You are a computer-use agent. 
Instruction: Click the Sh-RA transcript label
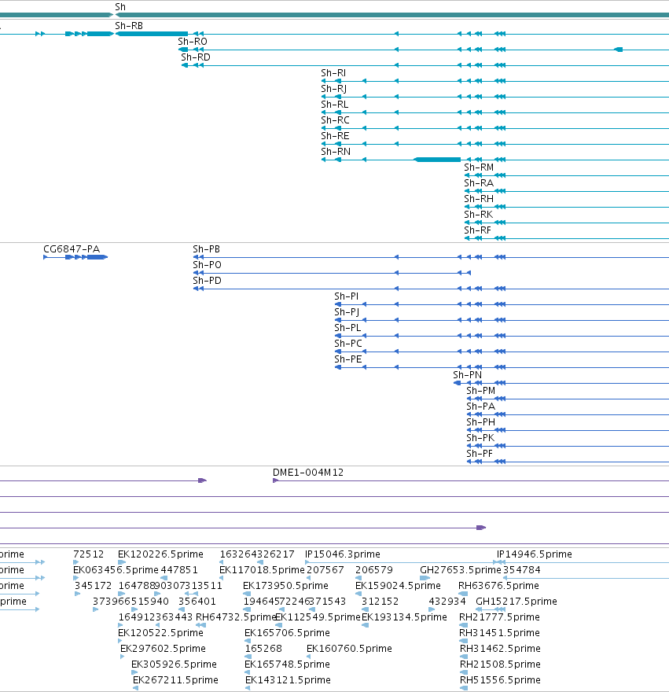coord(479,183)
